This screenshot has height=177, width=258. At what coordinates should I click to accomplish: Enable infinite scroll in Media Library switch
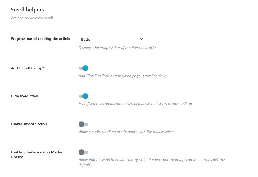[84, 152]
